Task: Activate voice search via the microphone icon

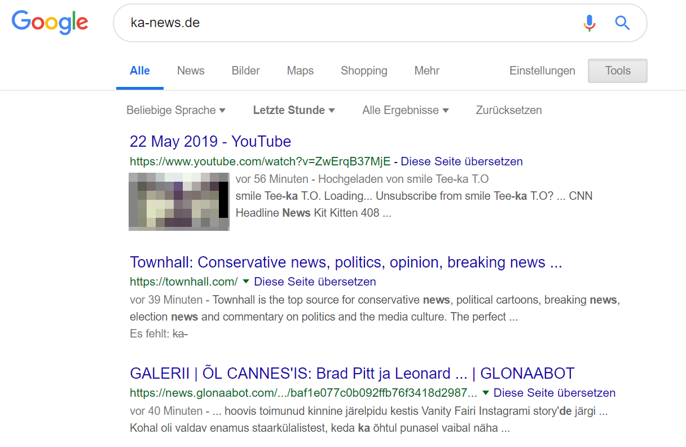Action: 589,23
